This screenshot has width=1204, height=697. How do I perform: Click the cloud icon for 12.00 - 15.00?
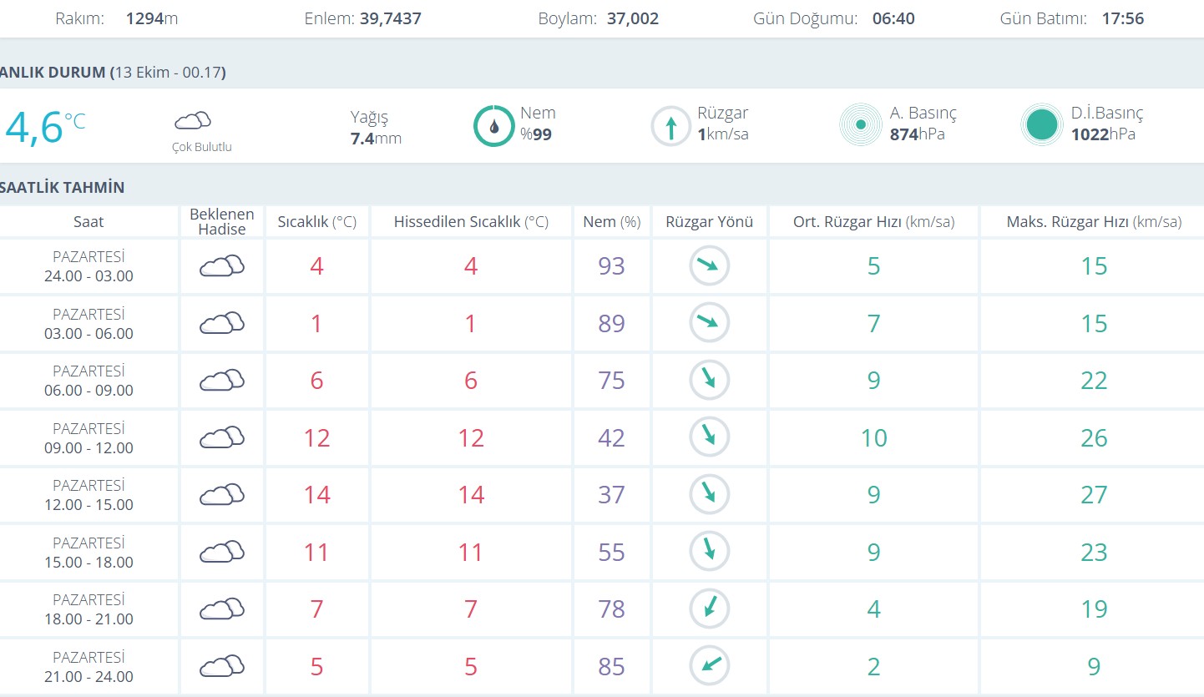click(x=221, y=494)
